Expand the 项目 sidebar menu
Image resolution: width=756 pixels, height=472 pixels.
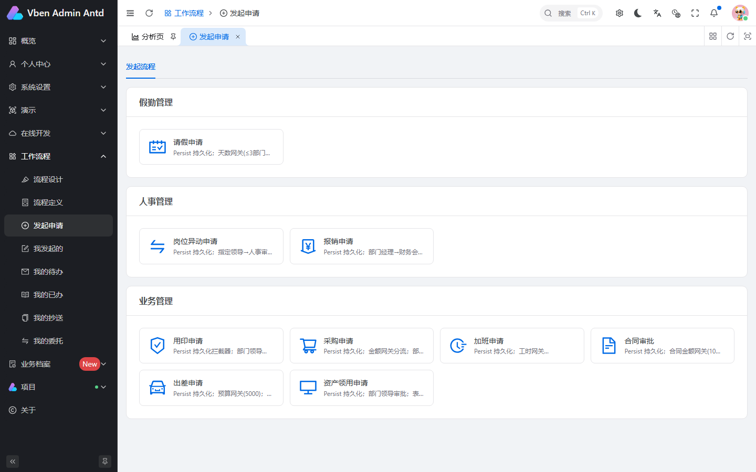point(58,387)
